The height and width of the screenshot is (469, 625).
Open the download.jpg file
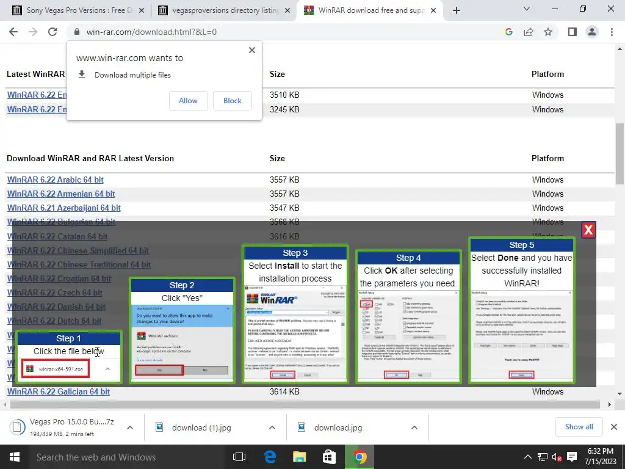[331, 427]
